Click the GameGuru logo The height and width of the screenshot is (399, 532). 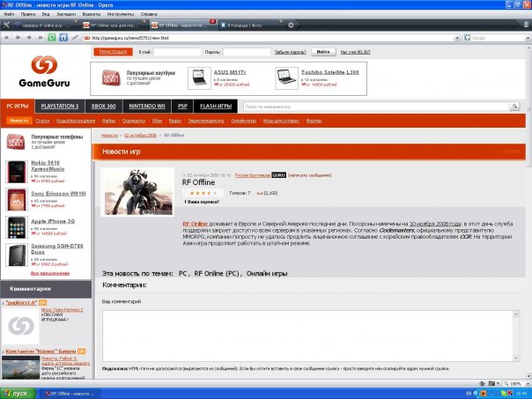44,72
